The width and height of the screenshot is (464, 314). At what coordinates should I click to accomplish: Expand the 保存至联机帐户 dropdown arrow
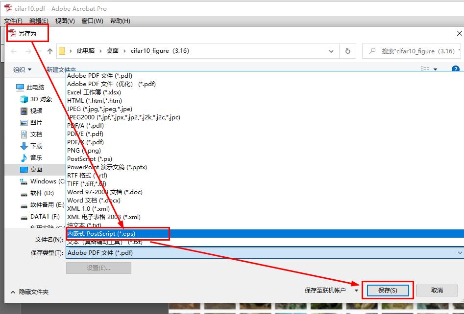coord(356,290)
